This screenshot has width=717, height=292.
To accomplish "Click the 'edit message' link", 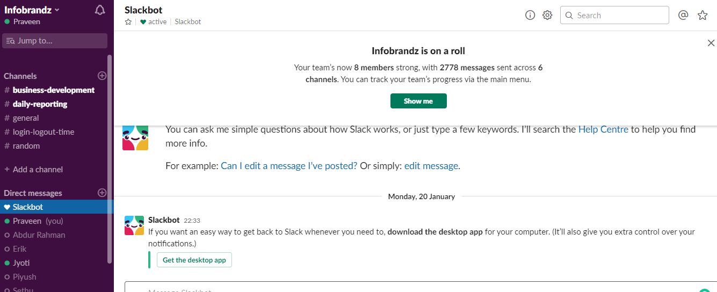I will point(431,166).
